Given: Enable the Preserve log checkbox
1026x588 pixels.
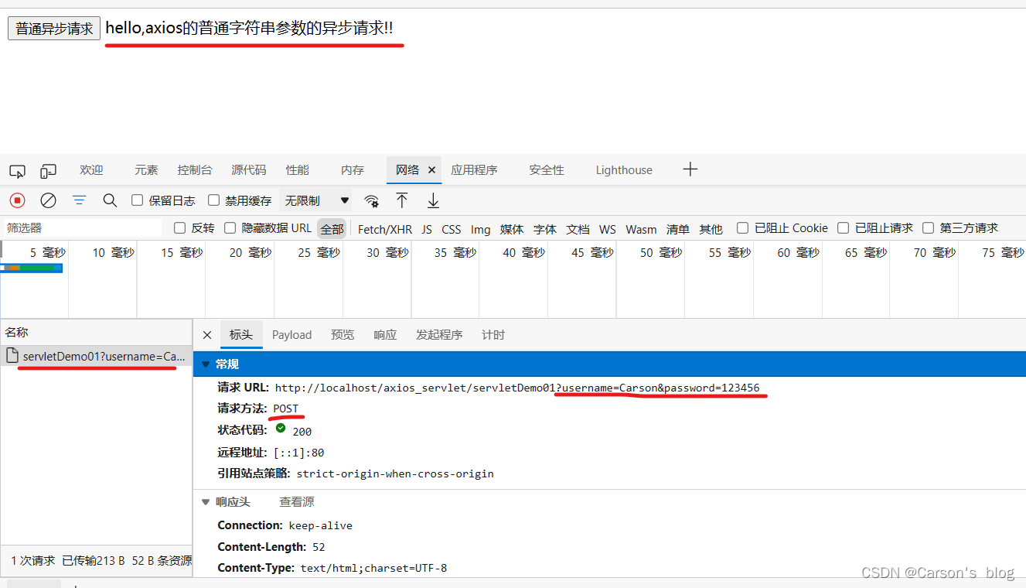Looking at the screenshot, I should (138, 200).
